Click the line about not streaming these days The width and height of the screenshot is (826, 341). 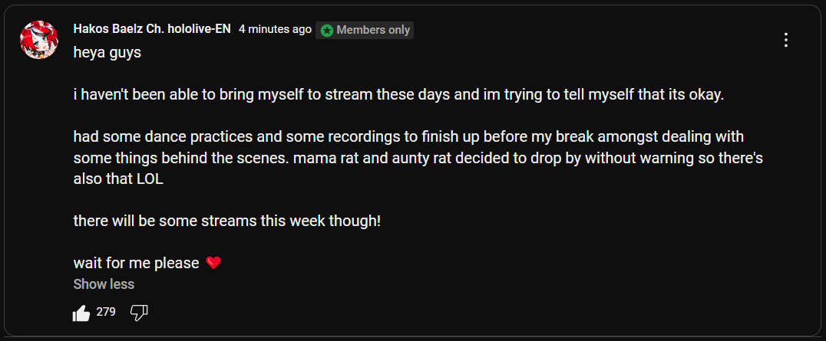pos(398,96)
